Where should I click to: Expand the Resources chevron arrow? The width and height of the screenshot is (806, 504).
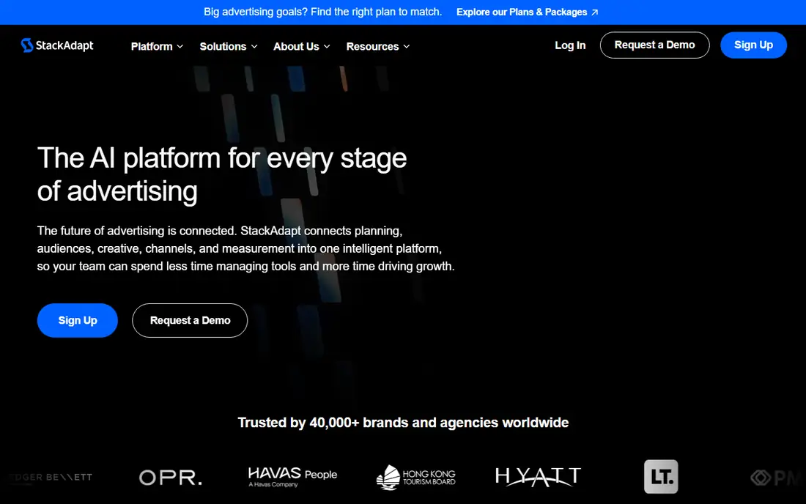click(407, 46)
